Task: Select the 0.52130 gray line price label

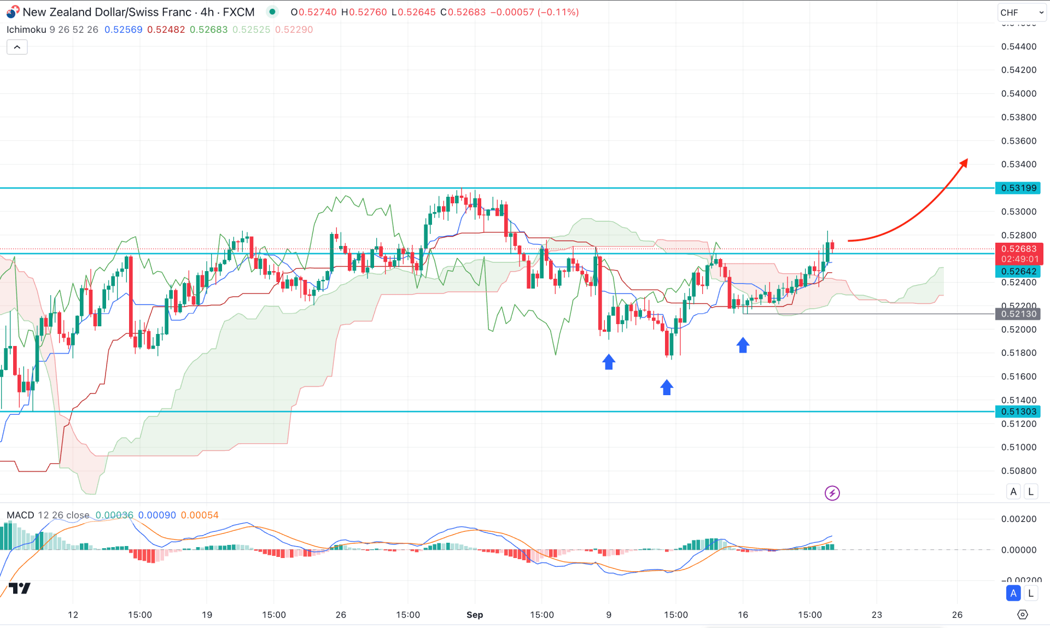Action: click(x=1018, y=314)
